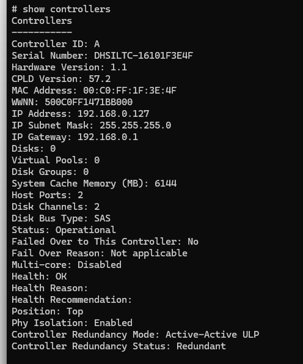This screenshot has height=364, width=303.
Task: Click the IP Address 192.168.0.127
Action: (x=114, y=114)
